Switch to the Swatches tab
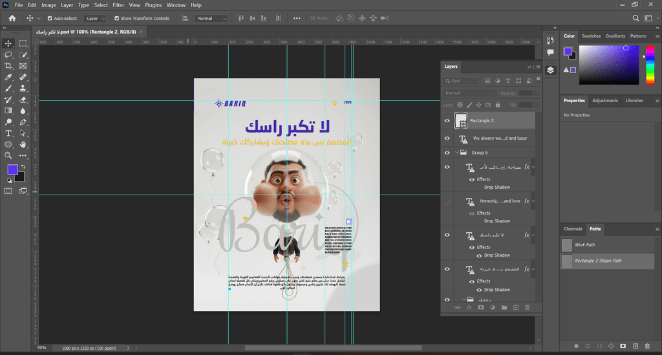Viewport: 662px width, 355px height. tap(591, 36)
